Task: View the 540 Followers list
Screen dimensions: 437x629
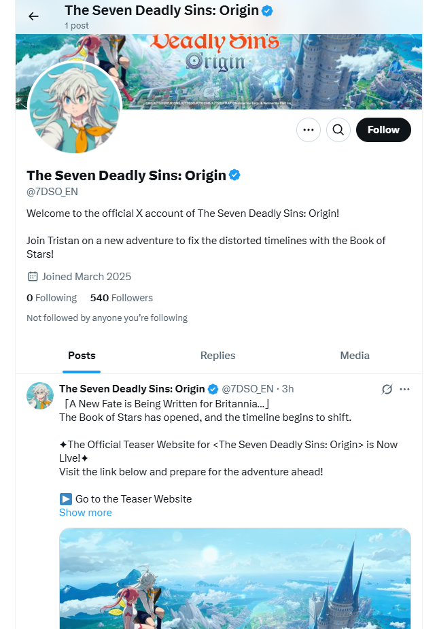Action: click(122, 298)
